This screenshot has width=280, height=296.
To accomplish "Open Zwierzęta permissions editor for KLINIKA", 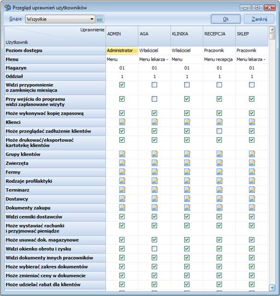I will click(x=187, y=163).
